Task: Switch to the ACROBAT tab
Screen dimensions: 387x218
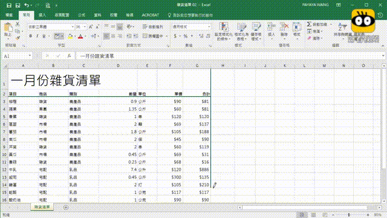Action: click(x=151, y=15)
